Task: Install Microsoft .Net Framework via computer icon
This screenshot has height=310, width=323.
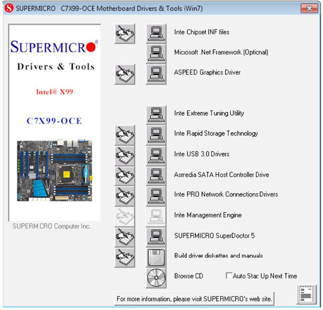Action: point(156,54)
